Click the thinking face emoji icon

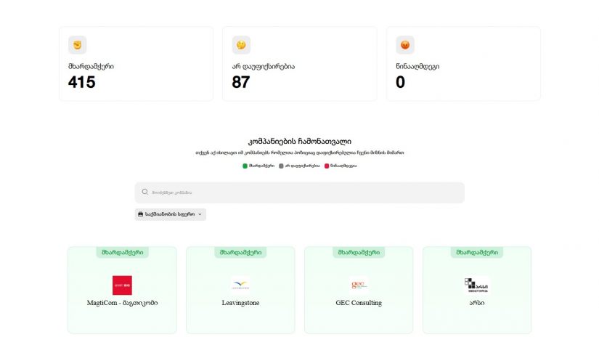[241, 45]
